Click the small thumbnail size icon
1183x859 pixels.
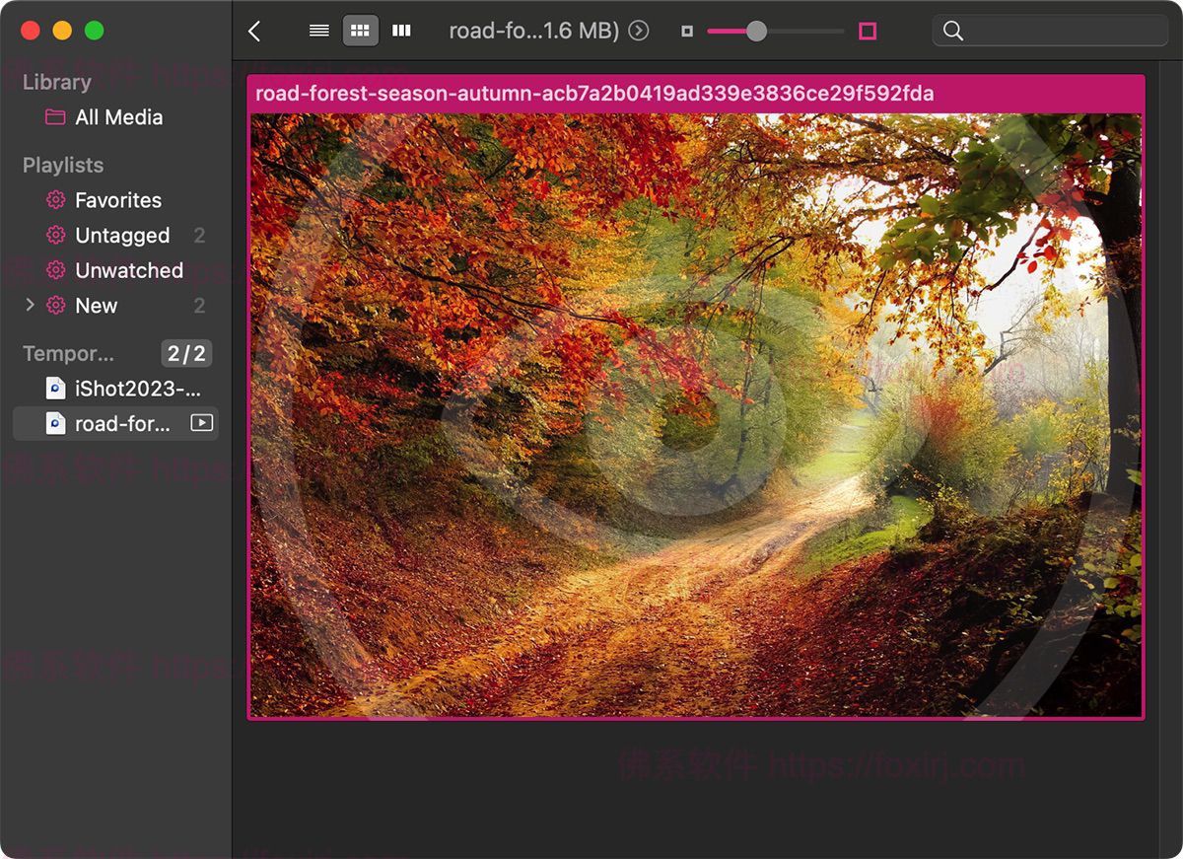pyautogui.click(x=686, y=31)
